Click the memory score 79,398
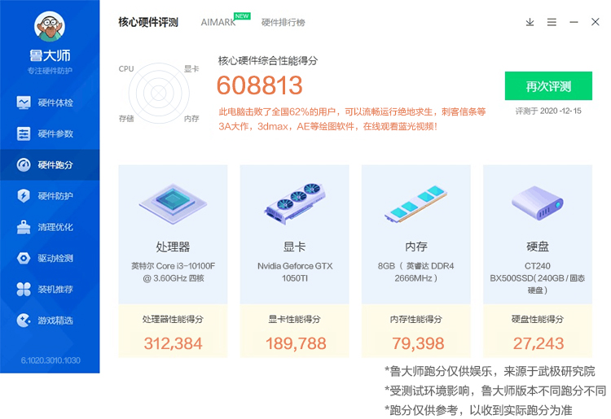This screenshot has height=419, width=611. click(x=418, y=343)
